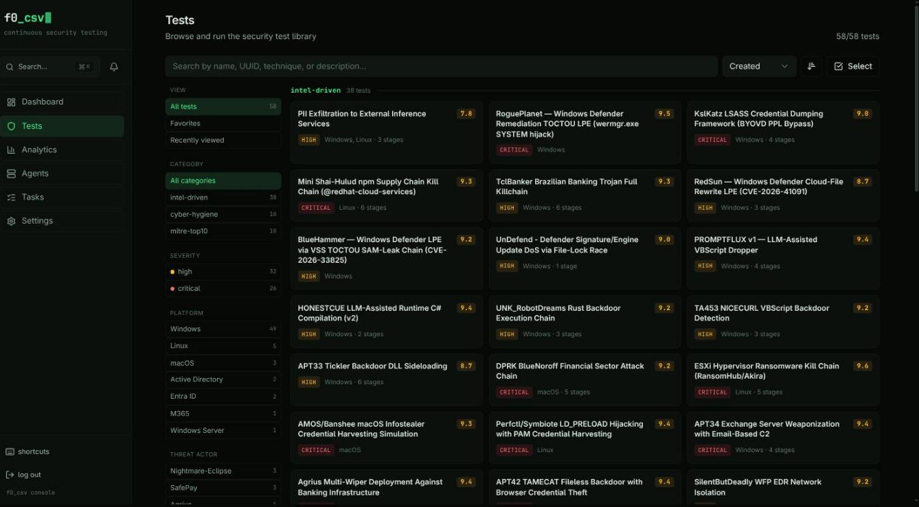Viewport: 919px width, 507px height.
Task: Click the Tasks checklist icon
Action: coord(11,197)
